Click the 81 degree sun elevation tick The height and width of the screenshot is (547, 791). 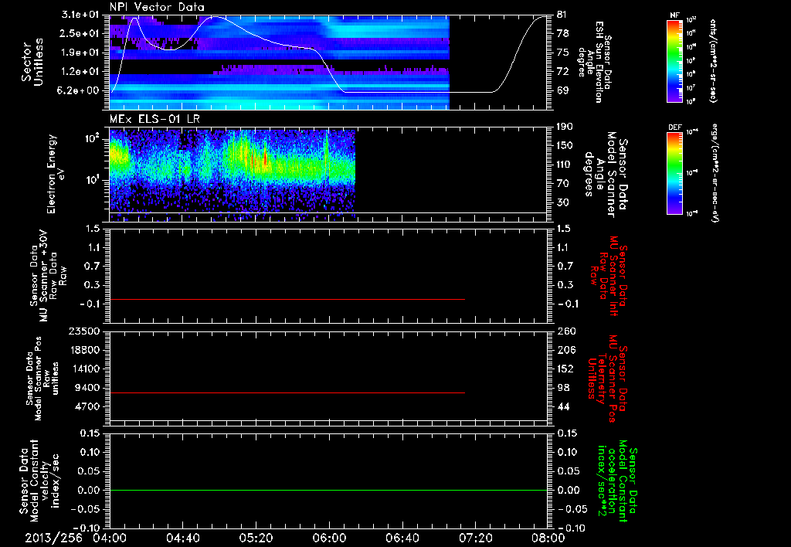coord(562,15)
